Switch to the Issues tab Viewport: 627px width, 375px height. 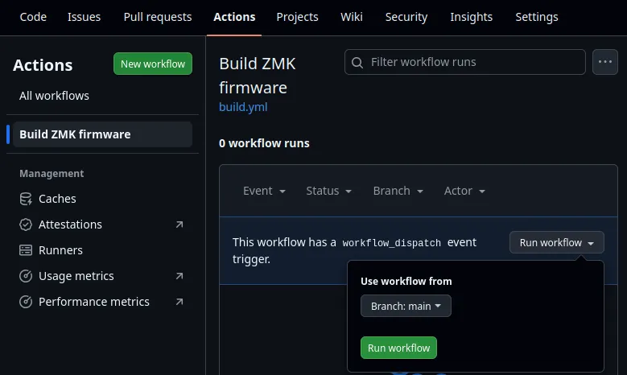click(84, 17)
